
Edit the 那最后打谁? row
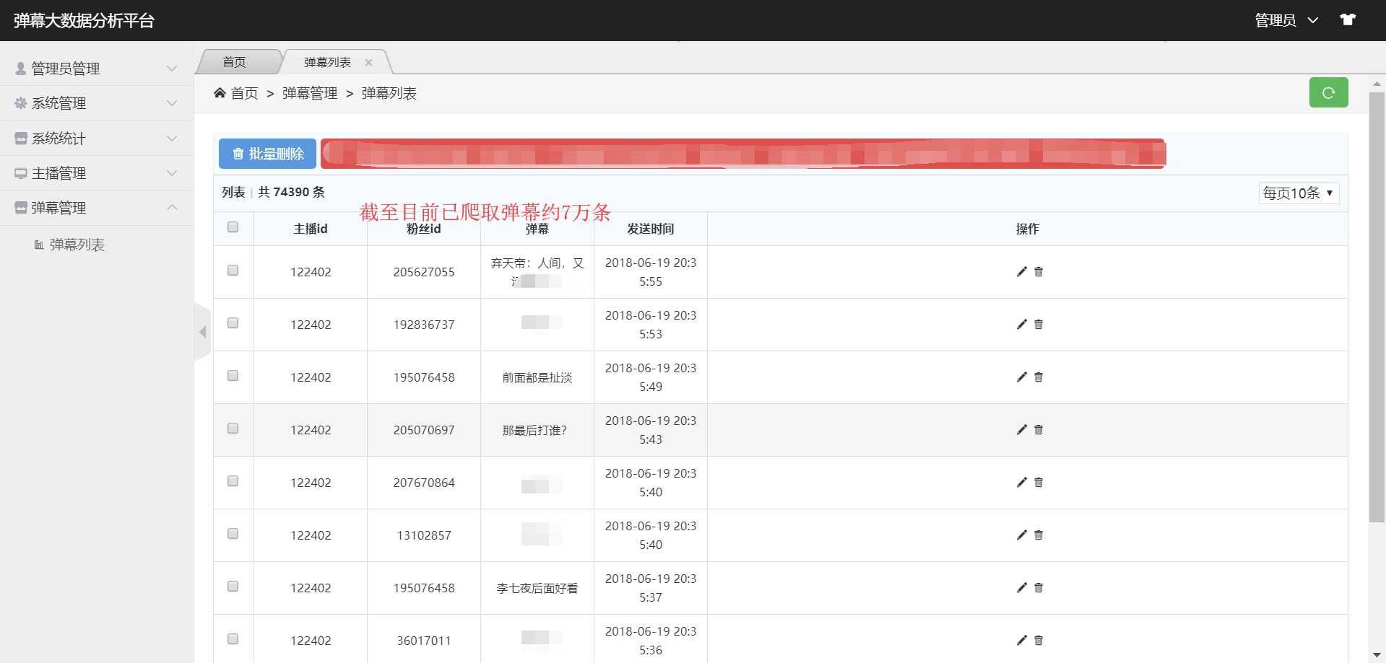(x=1021, y=430)
